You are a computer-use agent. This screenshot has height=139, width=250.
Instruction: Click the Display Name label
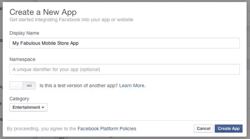pos(24,33)
